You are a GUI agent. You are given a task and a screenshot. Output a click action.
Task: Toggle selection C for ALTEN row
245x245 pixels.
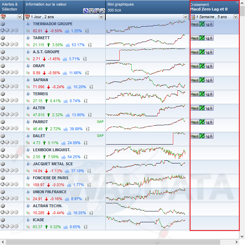[x=12, y=114]
